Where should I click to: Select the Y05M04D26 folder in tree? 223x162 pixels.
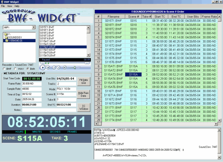click(x=19, y=41)
